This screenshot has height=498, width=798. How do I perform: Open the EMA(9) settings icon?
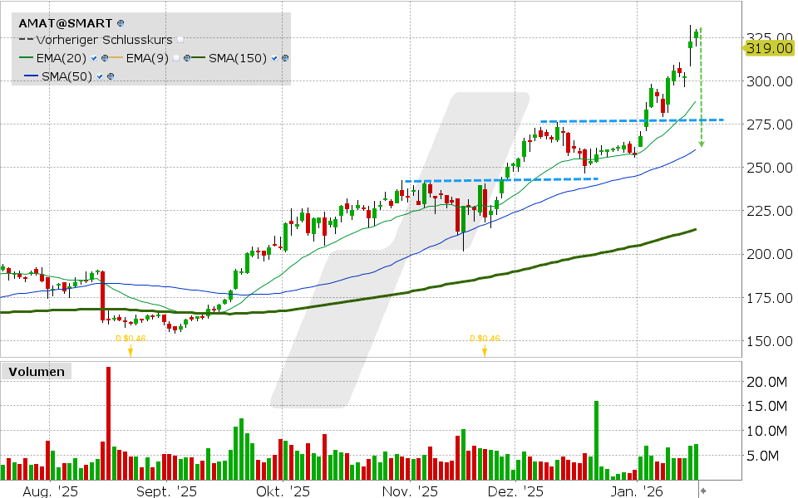point(187,57)
